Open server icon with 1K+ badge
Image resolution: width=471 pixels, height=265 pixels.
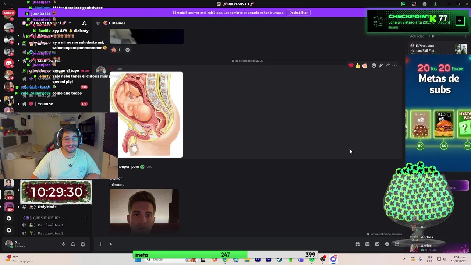click(x=9, y=206)
